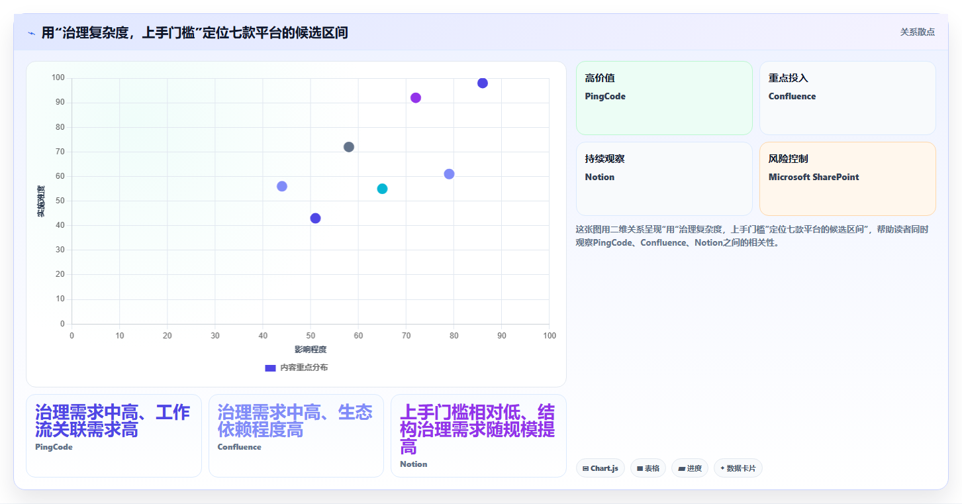Click the gray scatter point
The width and height of the screenshot is (962, 504).
click(x=349, y=147)
